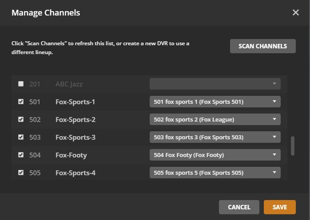The height and width of the screenshot is (220, 310).
Task: Change the 504 Fox Footy guide mapping
Action: click(215, 155)
